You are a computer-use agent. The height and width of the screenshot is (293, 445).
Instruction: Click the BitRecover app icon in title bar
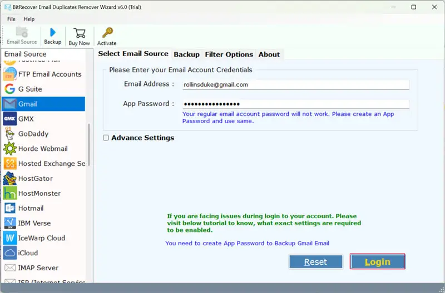(x=8, y=7)
